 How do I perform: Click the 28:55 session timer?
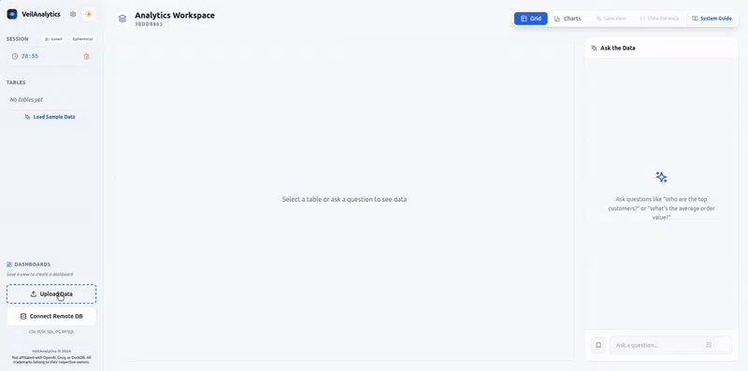pos(30,56)
